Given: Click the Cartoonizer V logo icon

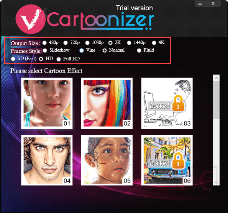Looking at the screenshot, I should pyautogui.click(x=30, y=19).
